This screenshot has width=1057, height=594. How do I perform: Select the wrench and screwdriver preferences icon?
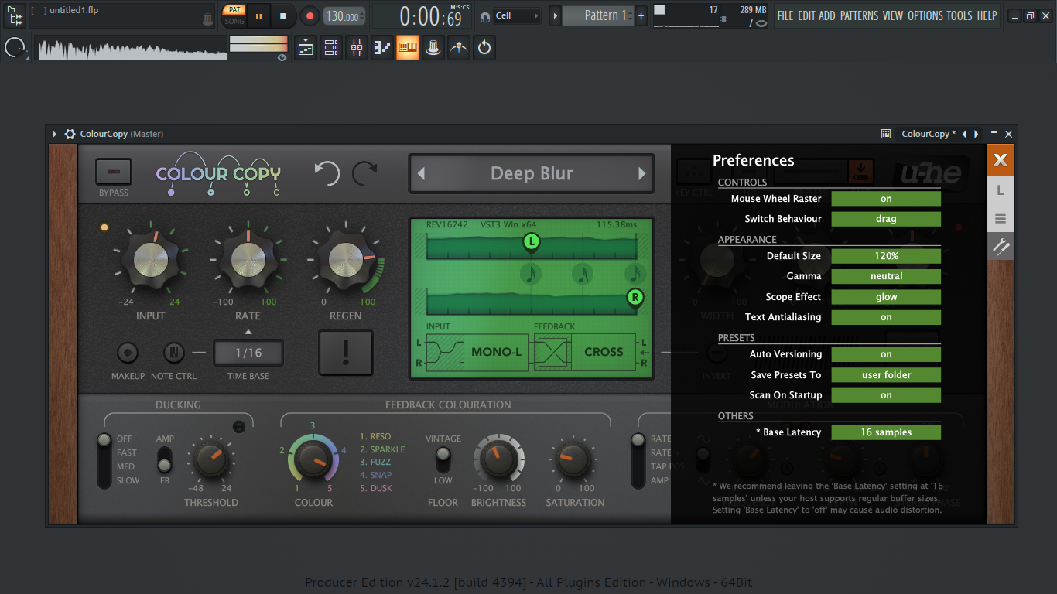(x=1001, y=247)
